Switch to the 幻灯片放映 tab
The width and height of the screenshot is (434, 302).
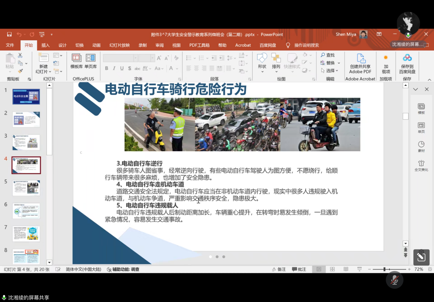tap(120, 45)
